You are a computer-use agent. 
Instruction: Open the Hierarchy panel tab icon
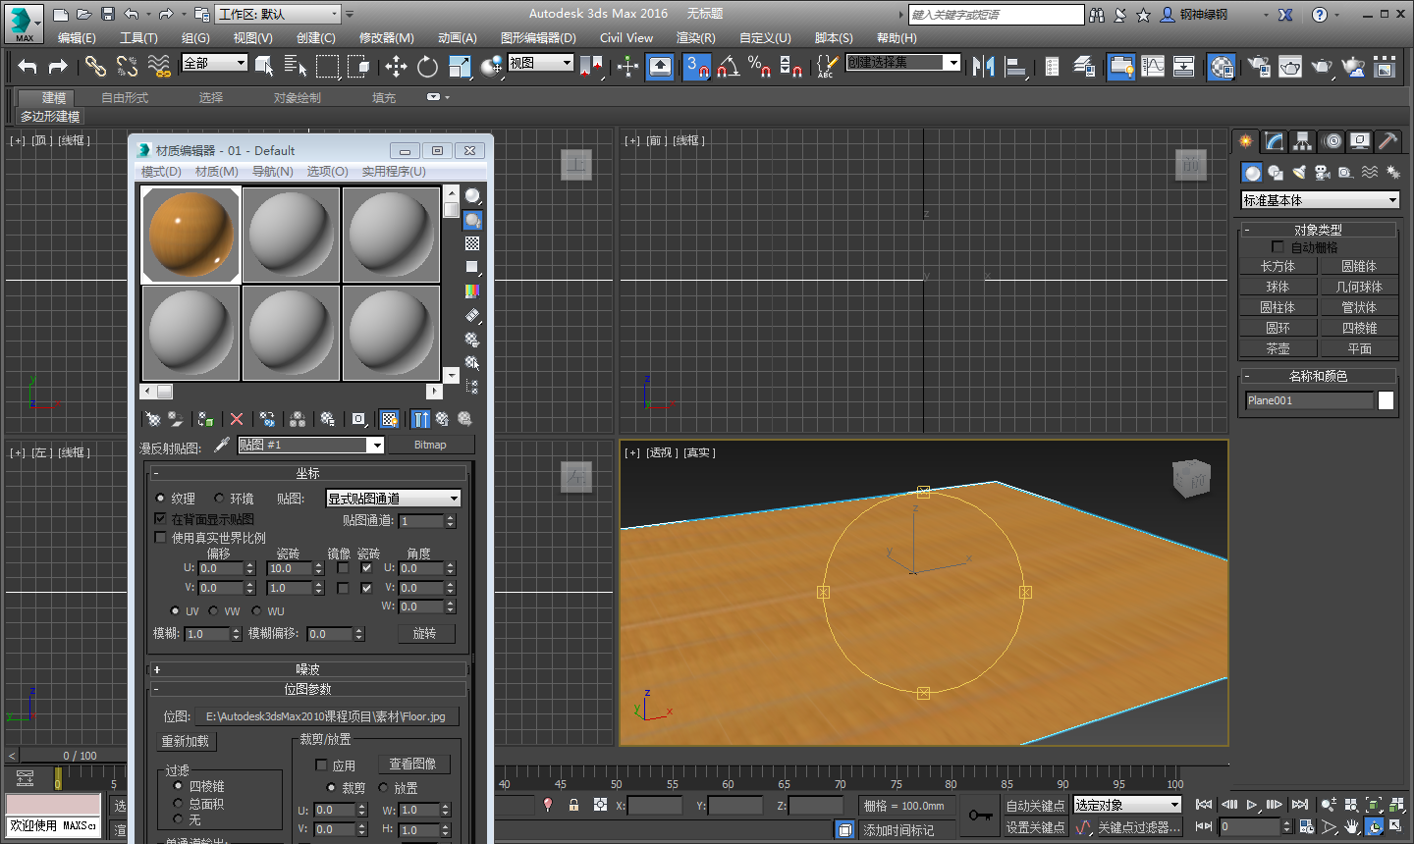(1302, 141)
